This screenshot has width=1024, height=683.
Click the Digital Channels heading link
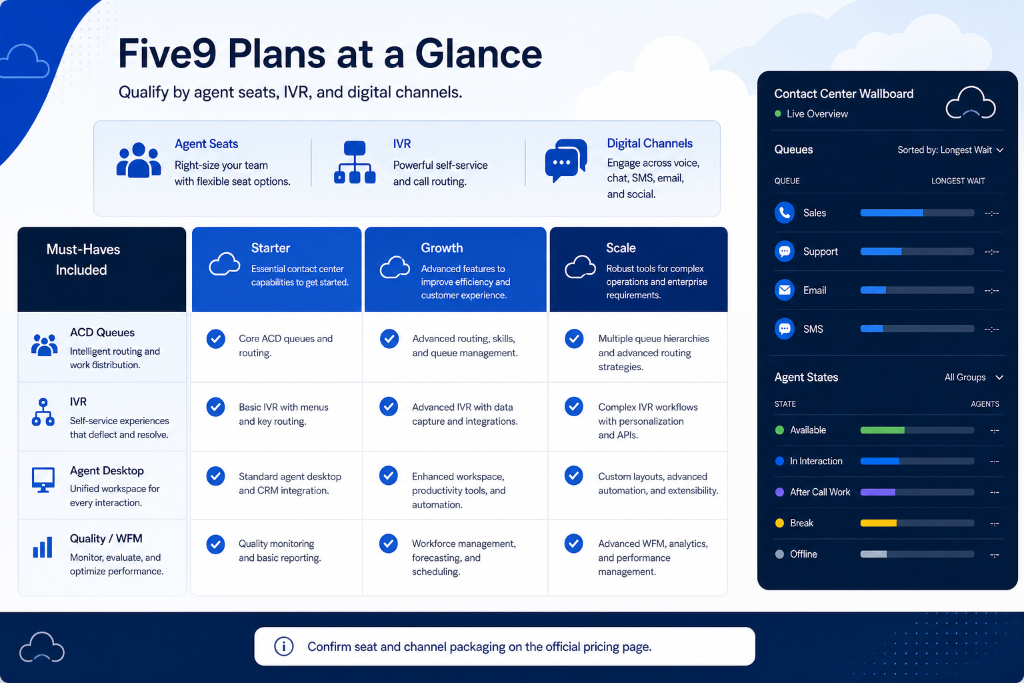[x=650, y=143]
